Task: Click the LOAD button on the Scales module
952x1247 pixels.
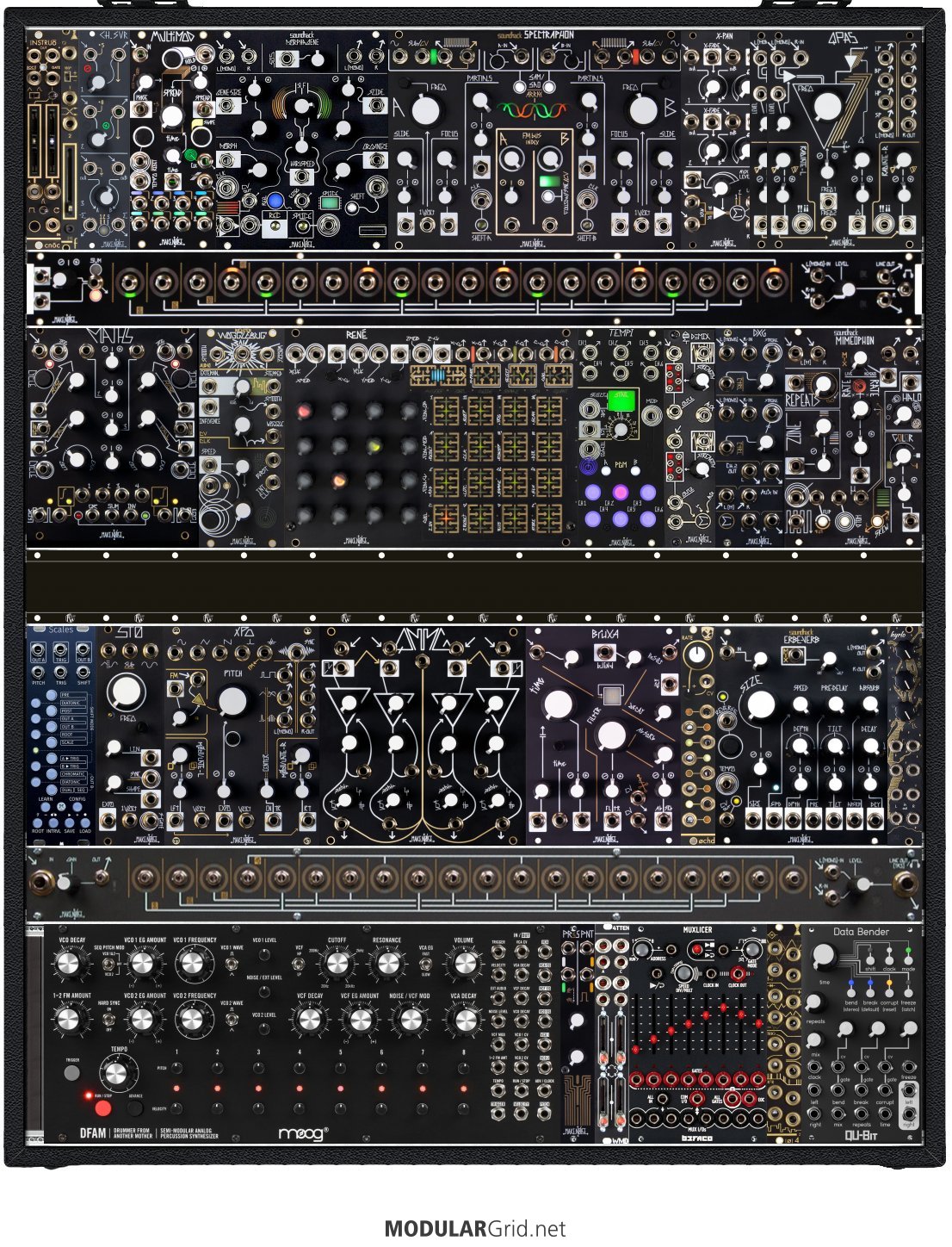Action: tap(85, 822)
